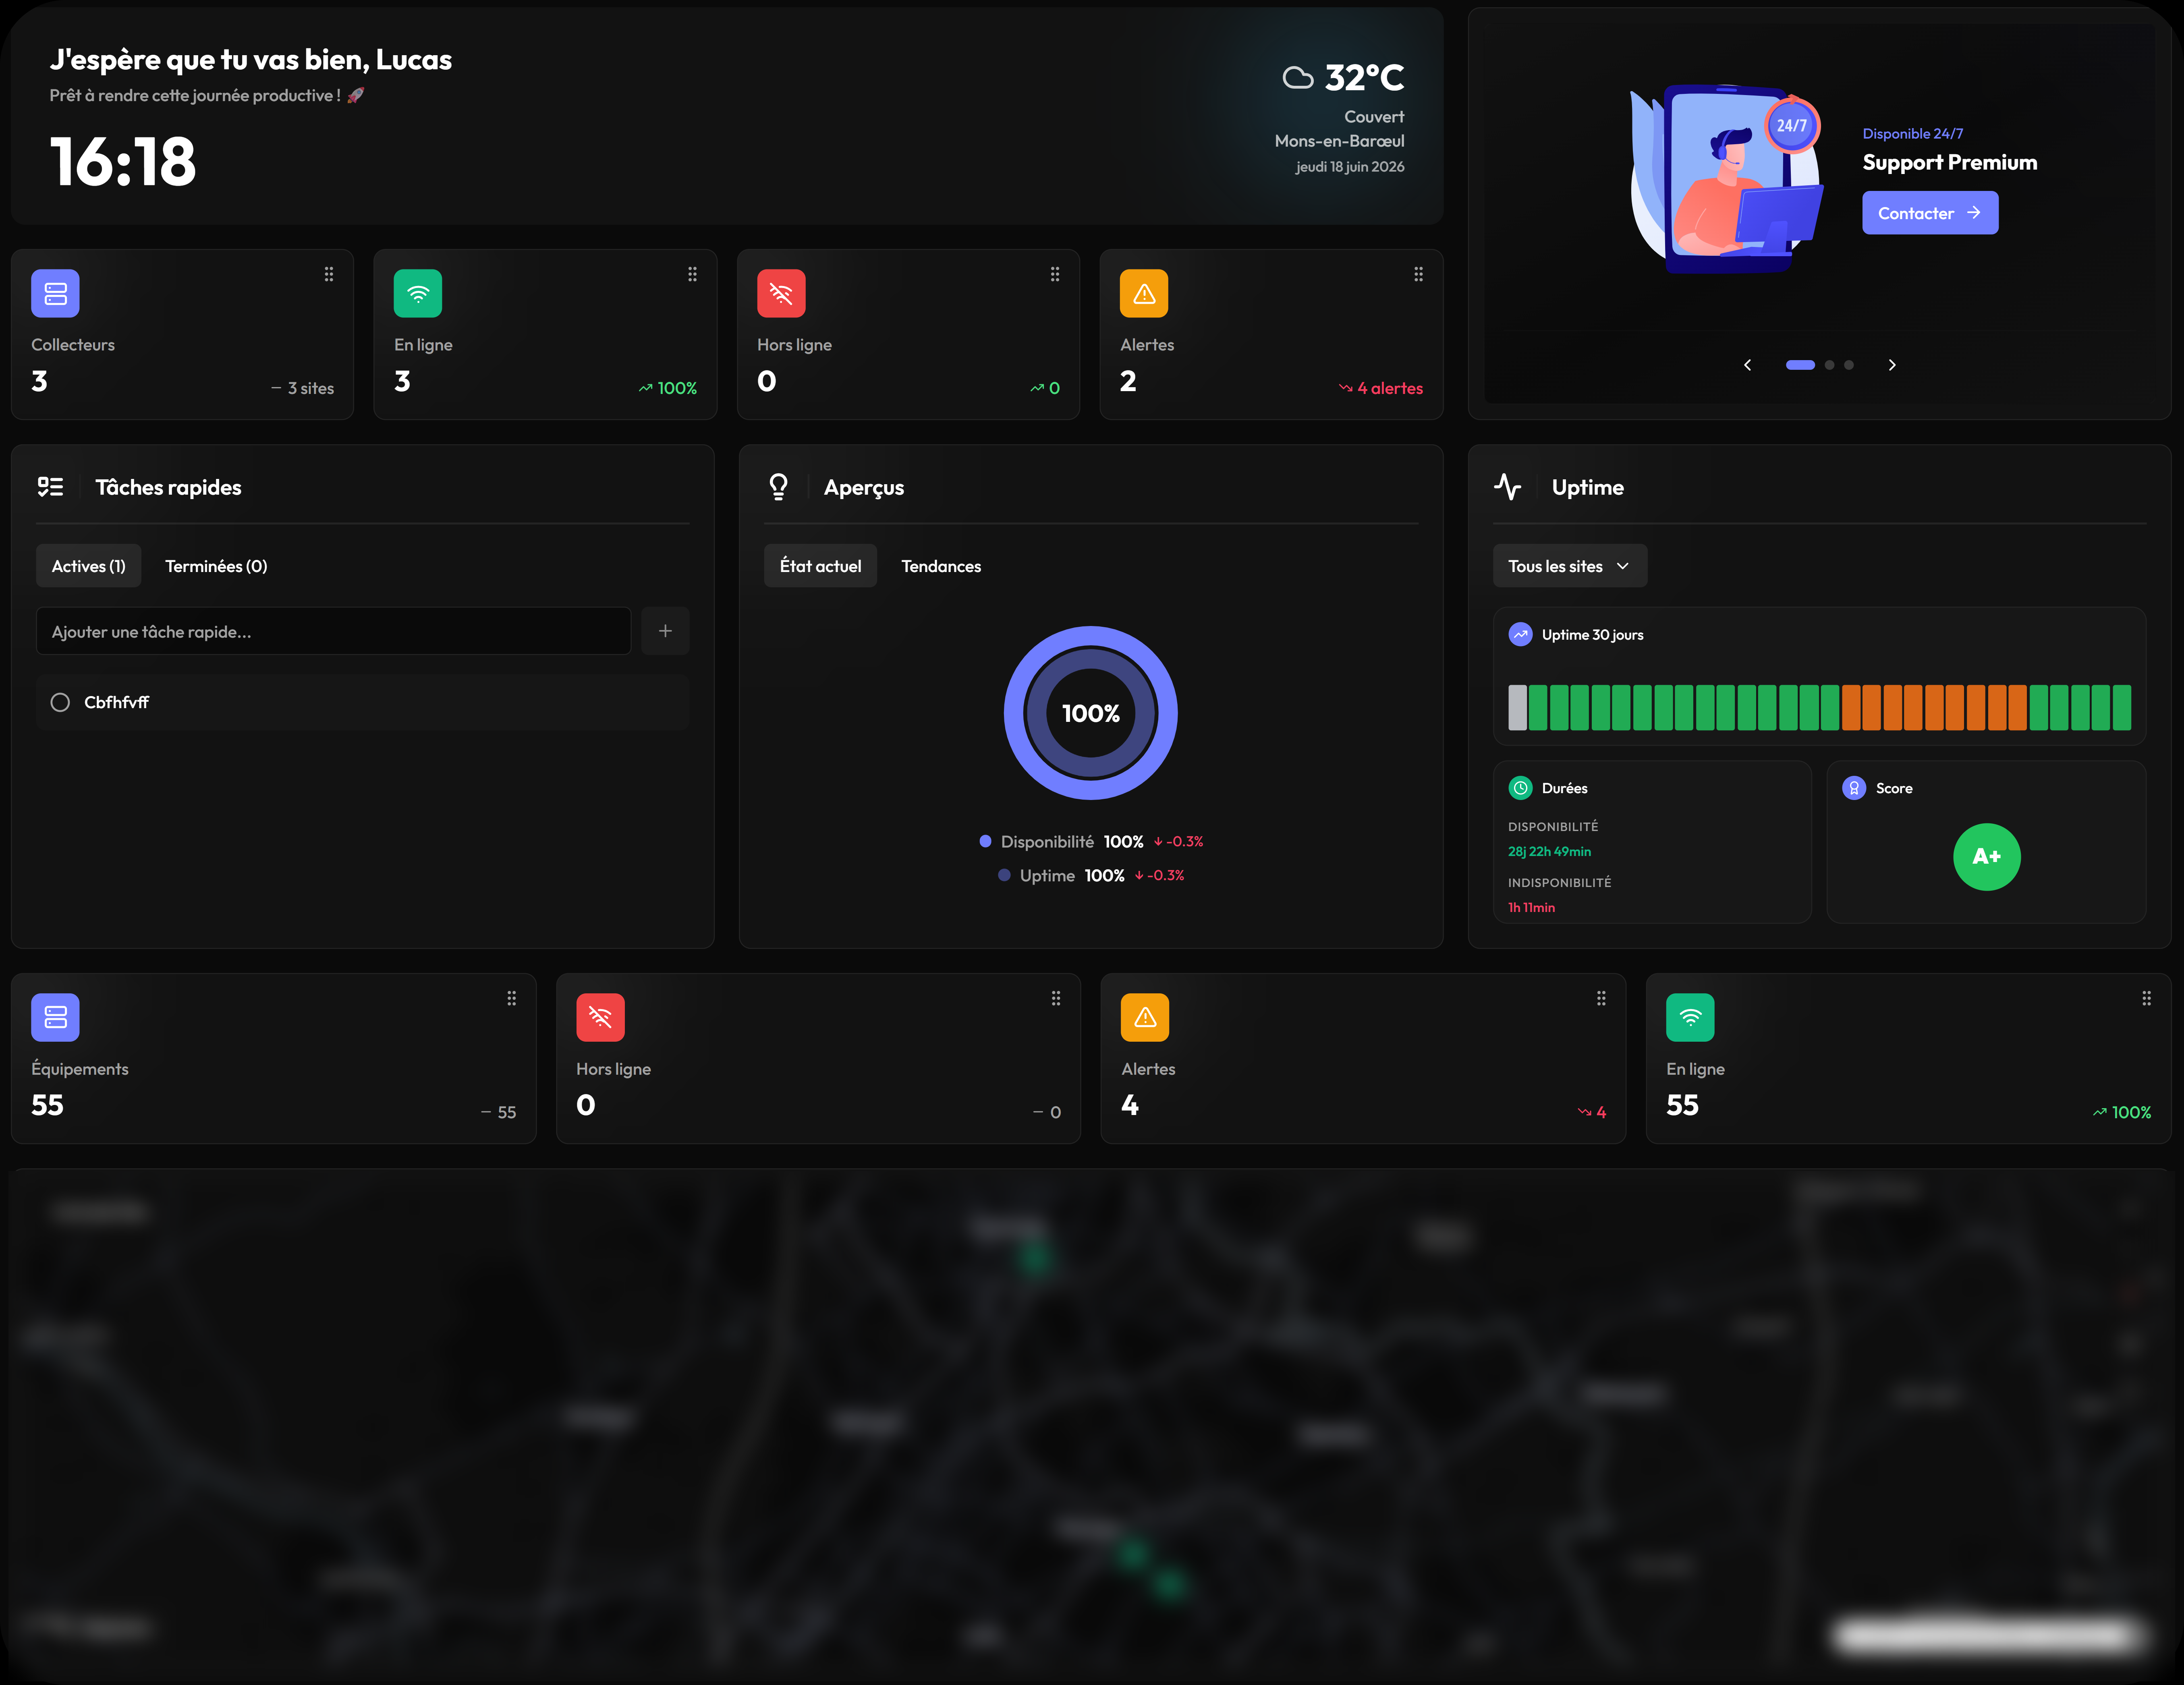Click the 100% availability donut chart

(x=1091, y=713)
